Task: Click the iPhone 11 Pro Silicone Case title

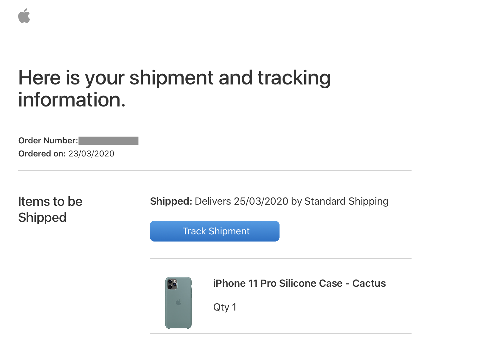Action: (299, 283)
